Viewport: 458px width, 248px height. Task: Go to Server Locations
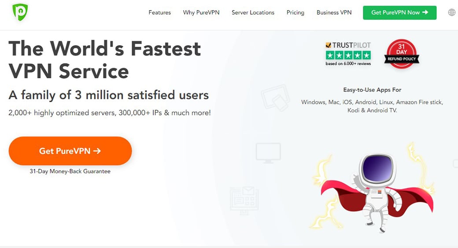(x=253, y=12)
